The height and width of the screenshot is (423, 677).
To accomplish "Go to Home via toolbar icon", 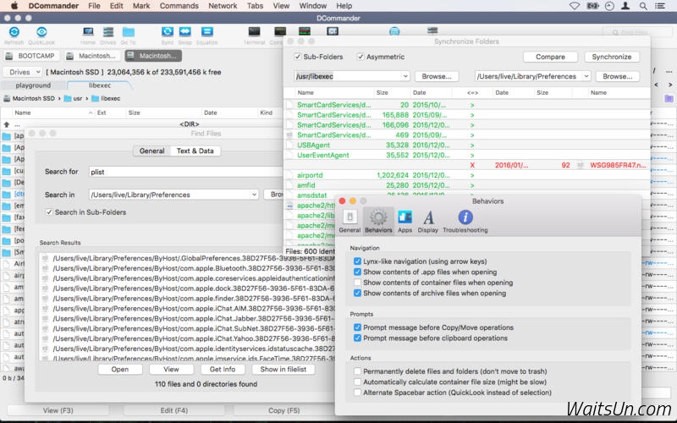I will click(x=88, y=32).
